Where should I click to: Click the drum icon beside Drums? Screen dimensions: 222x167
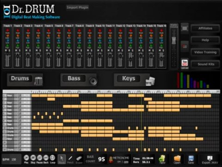click(x=38, y=81)
